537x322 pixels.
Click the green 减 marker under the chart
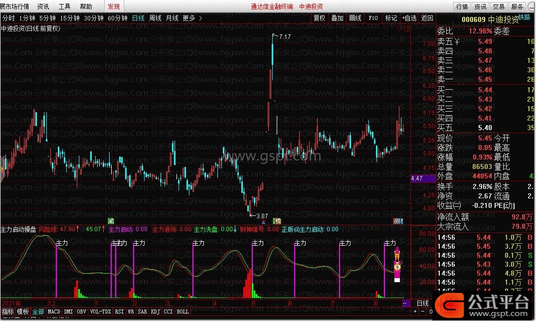(x=111, y=221)
